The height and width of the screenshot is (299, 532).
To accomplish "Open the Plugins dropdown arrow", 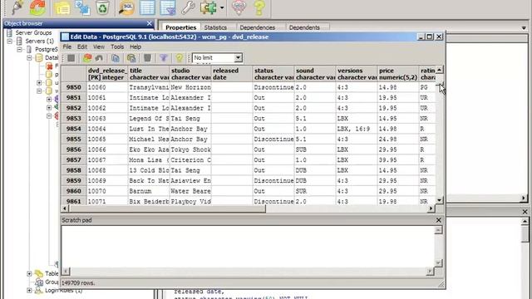I will [222, 7].
